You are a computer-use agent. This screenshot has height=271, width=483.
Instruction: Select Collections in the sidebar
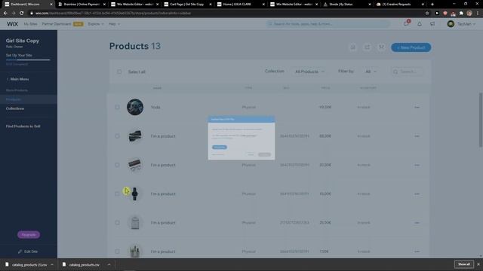click(x=15, y=108)
